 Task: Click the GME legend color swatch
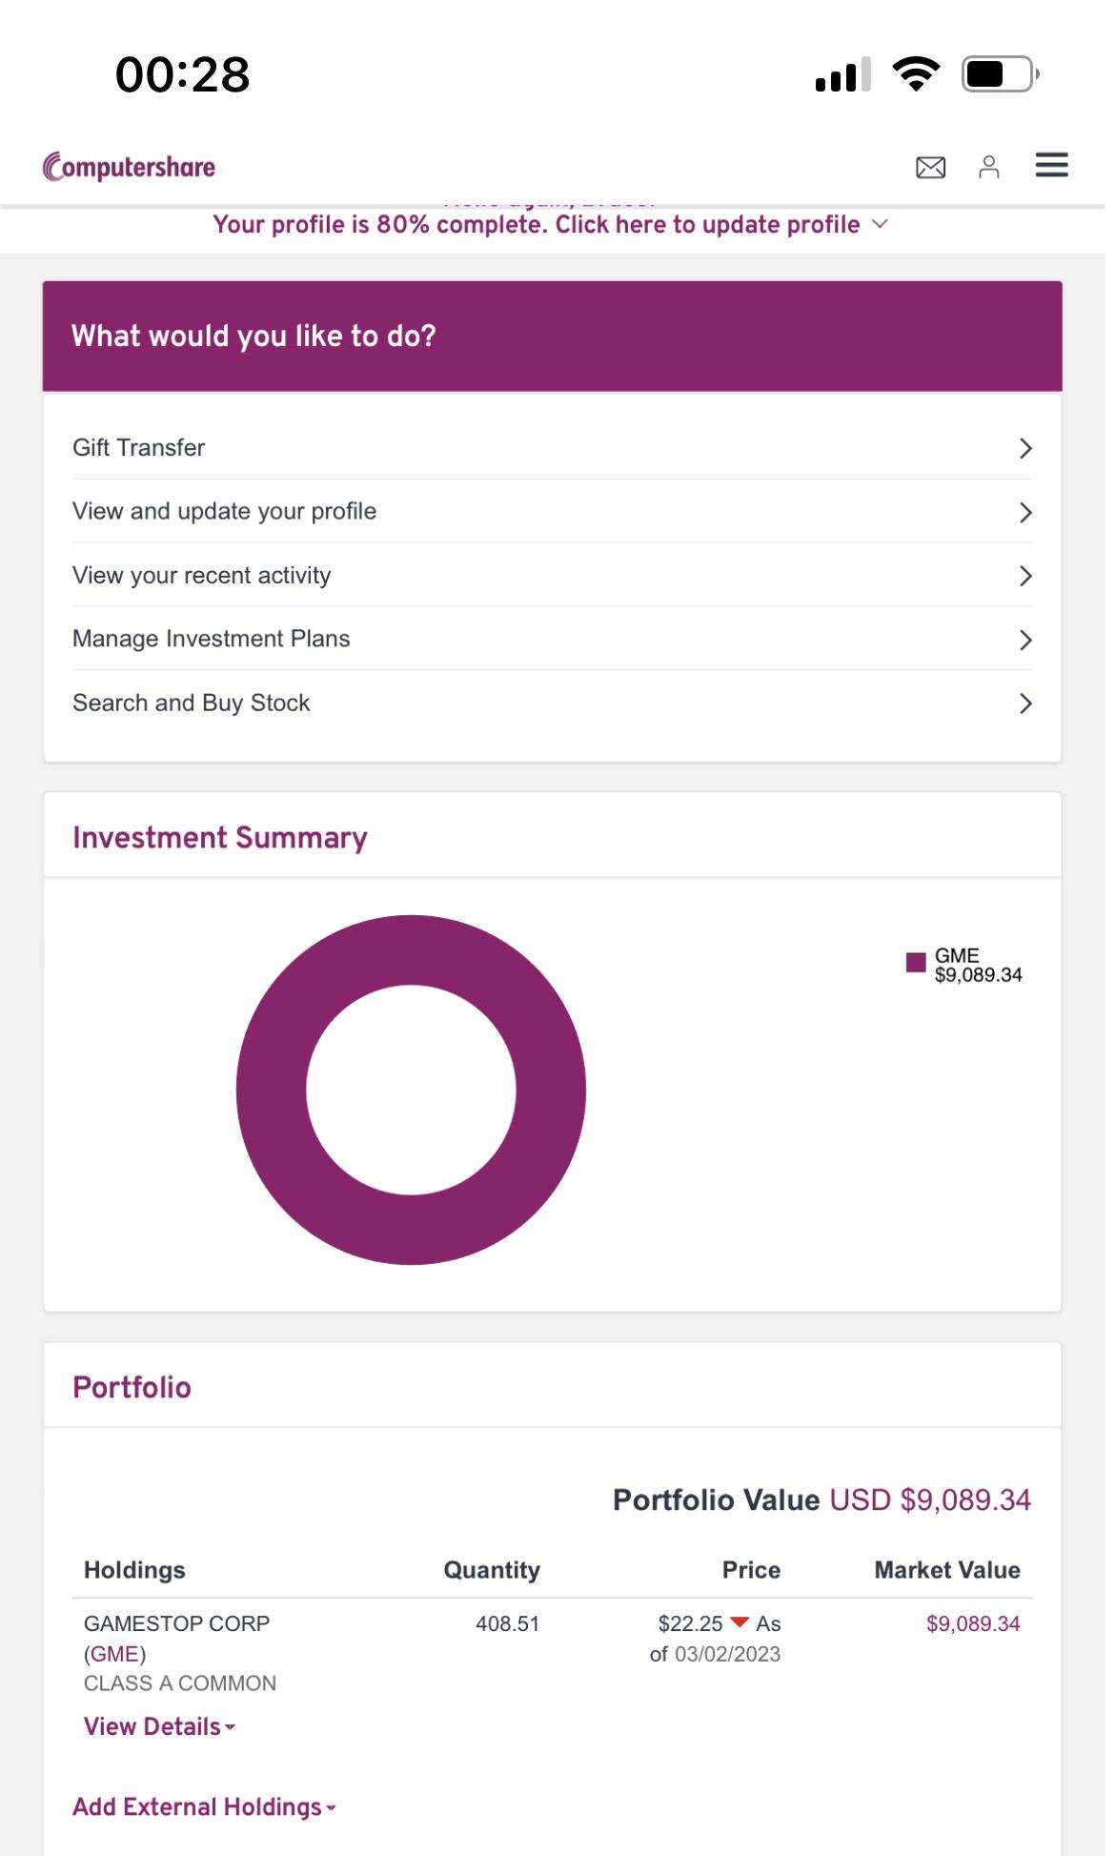point(916,963)
